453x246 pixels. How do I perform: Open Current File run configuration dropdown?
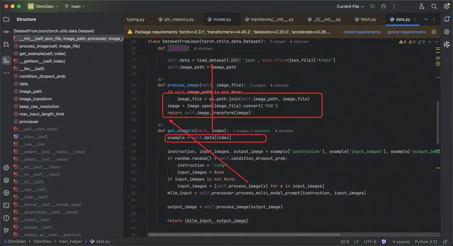point(350,6)
